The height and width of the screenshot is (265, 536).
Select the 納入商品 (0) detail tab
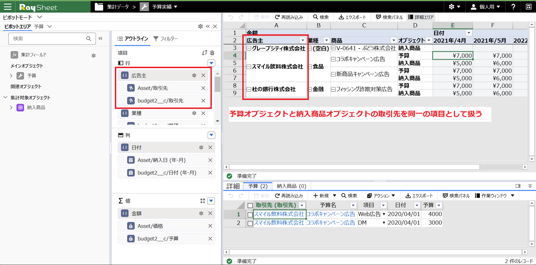291,186
